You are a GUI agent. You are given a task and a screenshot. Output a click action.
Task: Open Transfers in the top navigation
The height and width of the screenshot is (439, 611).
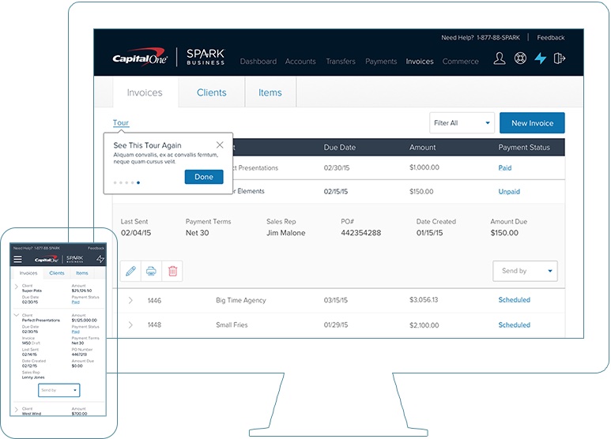tap(341, 62)
